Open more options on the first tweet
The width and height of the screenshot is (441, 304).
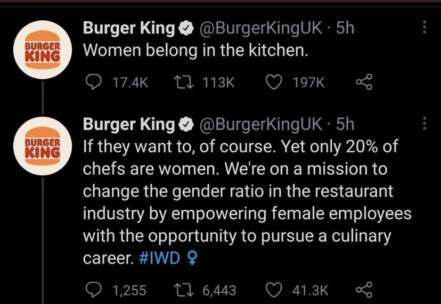(424, 28)
